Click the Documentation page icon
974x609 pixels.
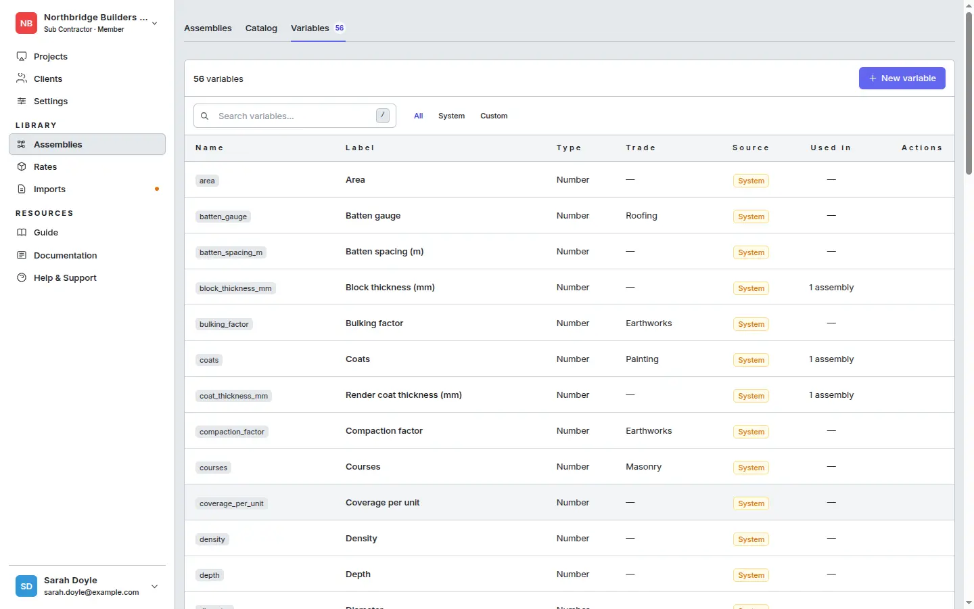22,255
